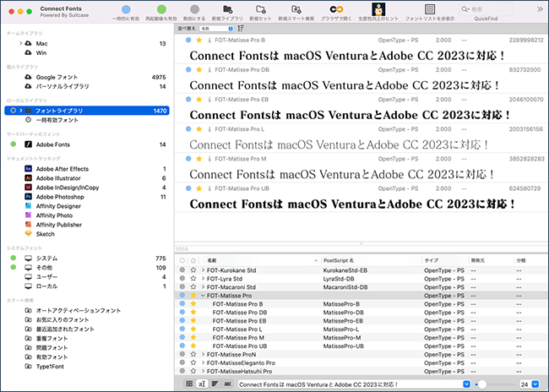Toggle star on FOT-MatisseEleganto Pro row
The image size is (549, 392).
point(193,362)
